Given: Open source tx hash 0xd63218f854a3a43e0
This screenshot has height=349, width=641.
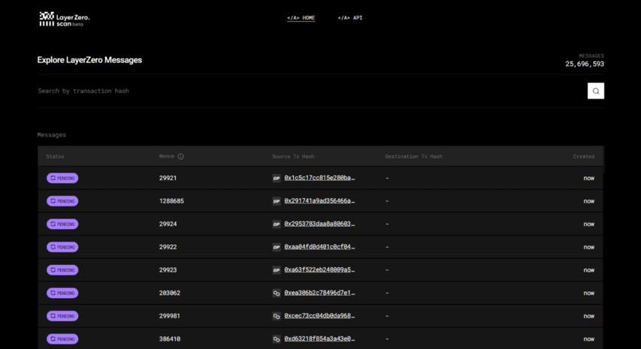Looking at the screenshot, I should 319,338.
